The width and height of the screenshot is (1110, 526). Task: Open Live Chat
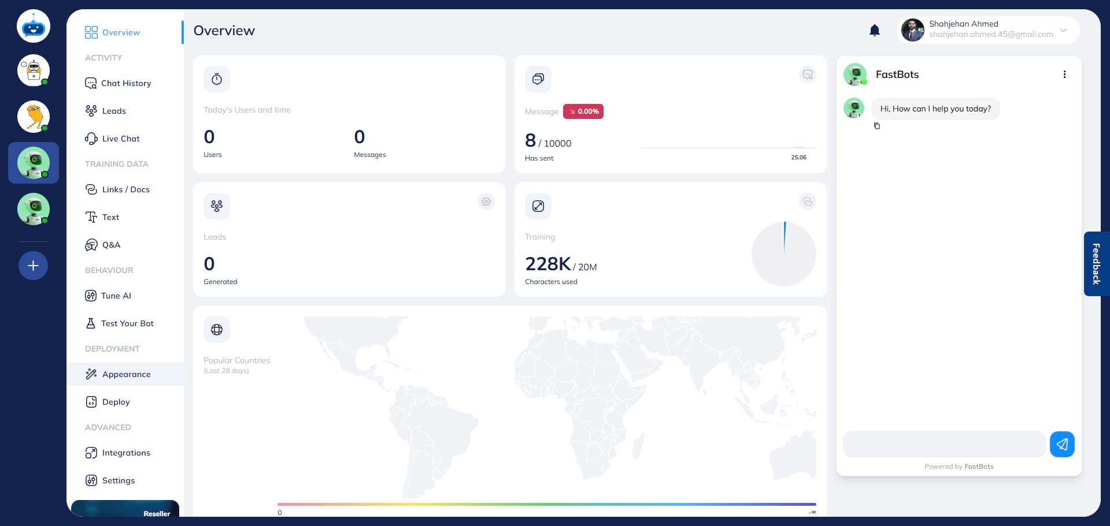[x=112, y=139]
